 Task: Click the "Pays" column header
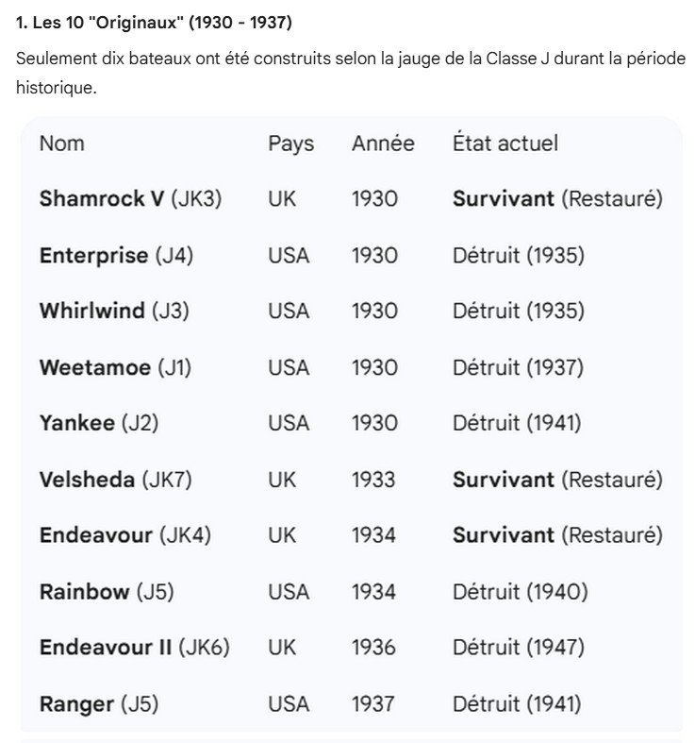pos(290,144)
